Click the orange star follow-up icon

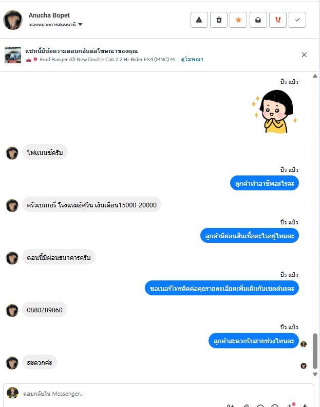coord(238,20)
